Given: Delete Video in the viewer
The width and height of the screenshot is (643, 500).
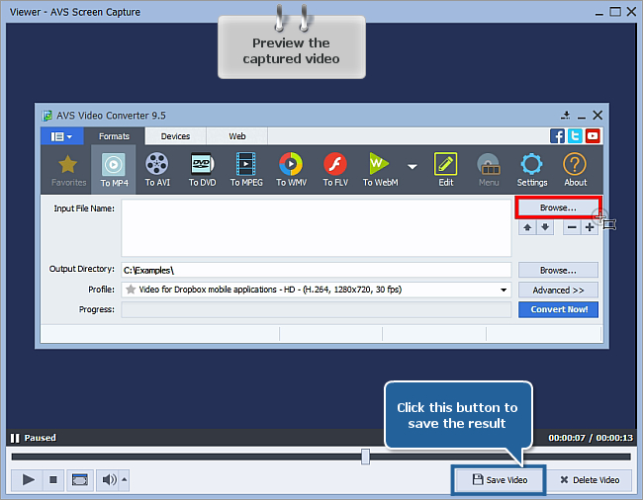Looking at the screenshot, I should pyautogui.click(x=590, y=479).
